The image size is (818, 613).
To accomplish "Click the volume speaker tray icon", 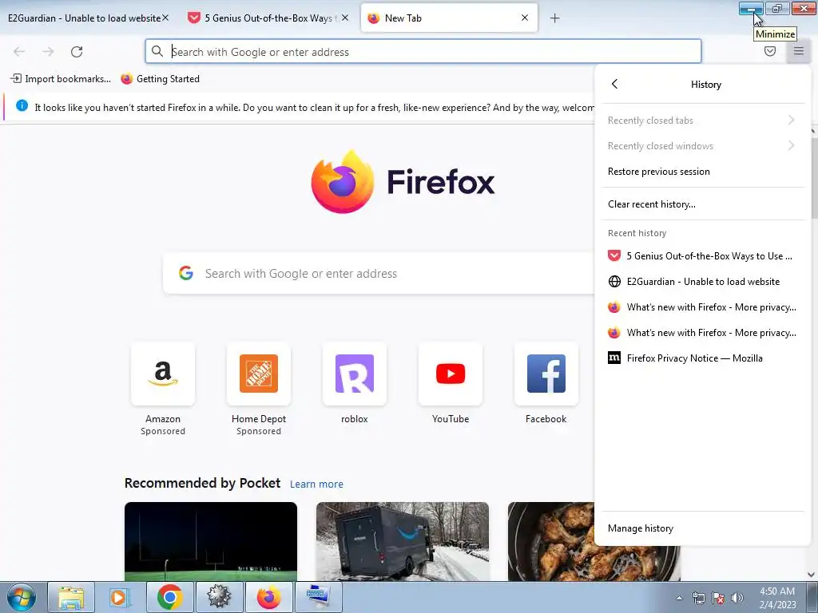I will (737, 598).
